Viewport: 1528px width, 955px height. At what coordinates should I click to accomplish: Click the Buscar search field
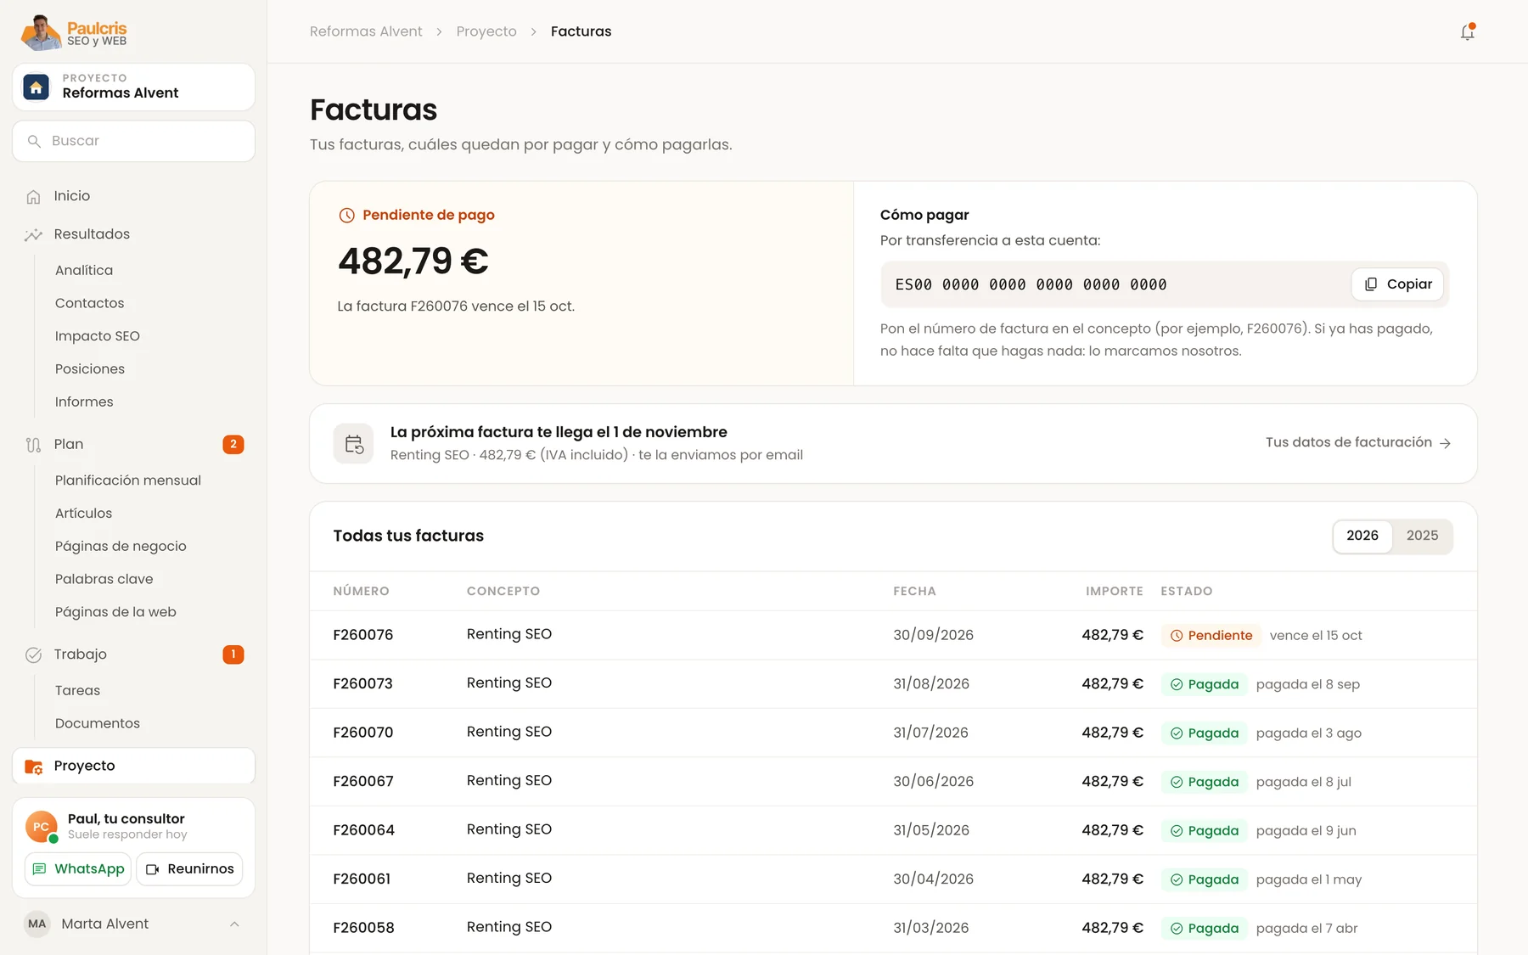[133, 141]
